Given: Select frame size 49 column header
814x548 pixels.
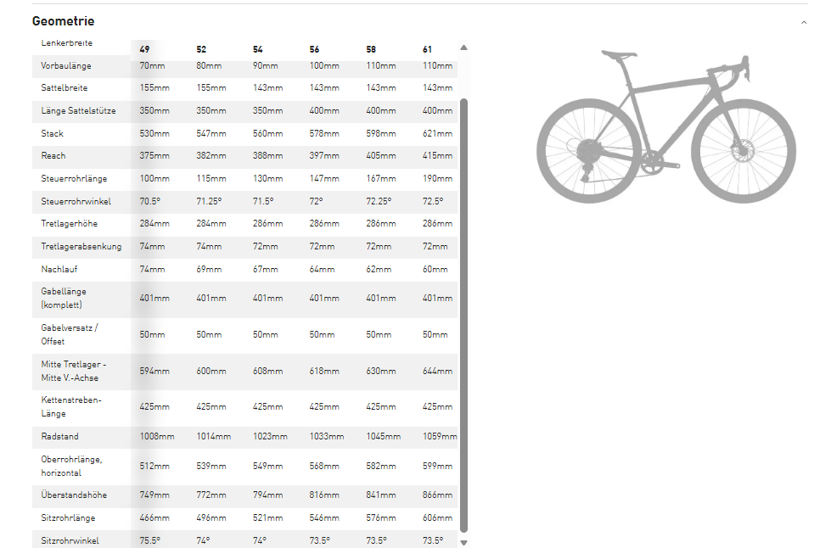Looking at the screenshot, I should tap(145, 49).
